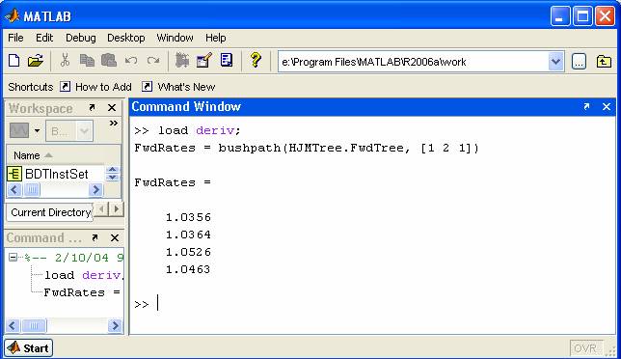Click the 2/10/04 session header text
This screenshot has height=359, width=621.
(74, 258)
